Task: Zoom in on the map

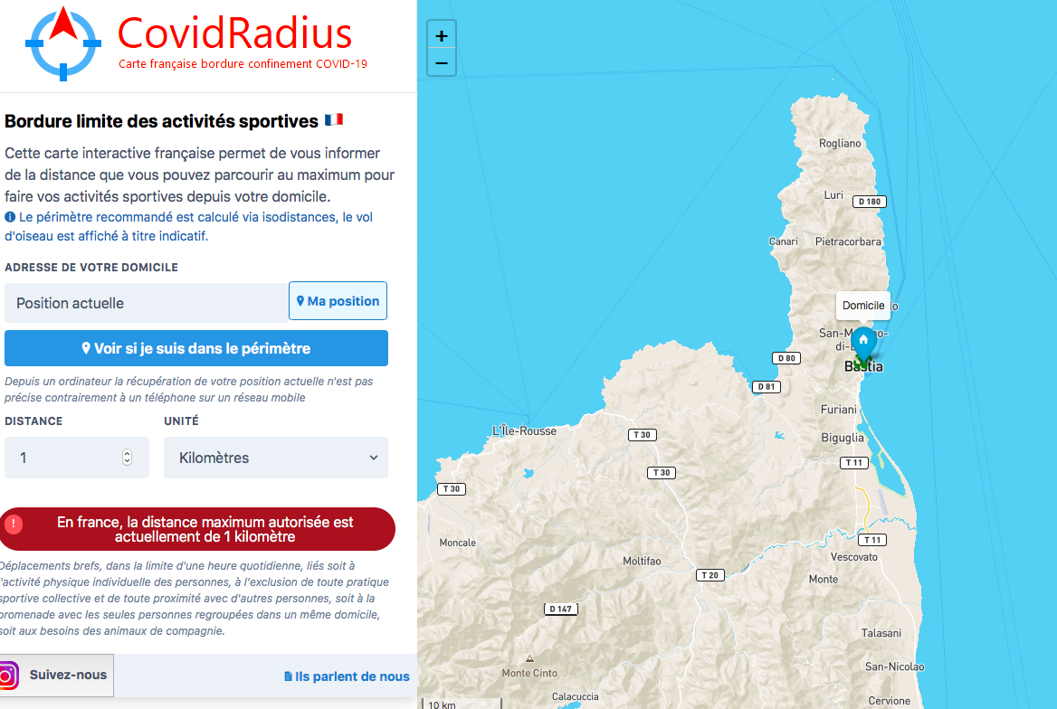Action: 442,36
